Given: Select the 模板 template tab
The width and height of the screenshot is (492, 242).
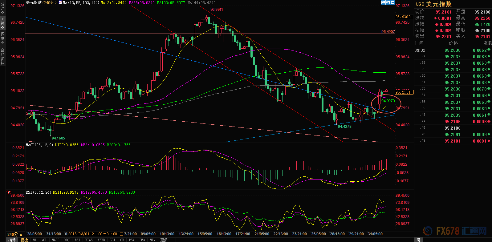Looking at the screenshot, I should tap(24, 240).
